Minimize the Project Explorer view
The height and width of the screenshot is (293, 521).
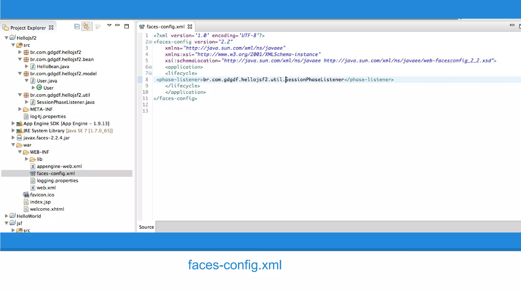[x=117, y=25]
